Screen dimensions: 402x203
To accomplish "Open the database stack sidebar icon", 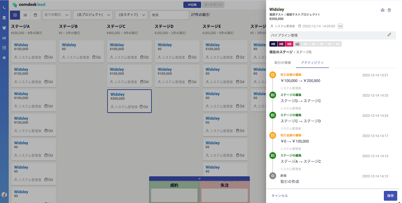I will [x=4, y=18].
